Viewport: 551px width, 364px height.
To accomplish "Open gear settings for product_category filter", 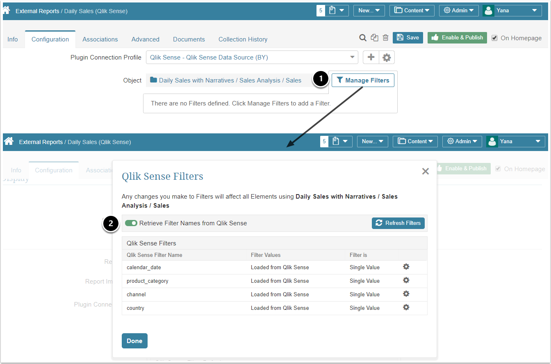I will point(406,280).
